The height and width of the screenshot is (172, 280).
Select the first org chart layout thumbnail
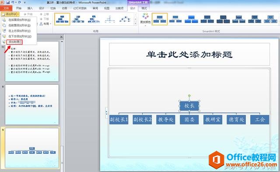pos(62,19)
